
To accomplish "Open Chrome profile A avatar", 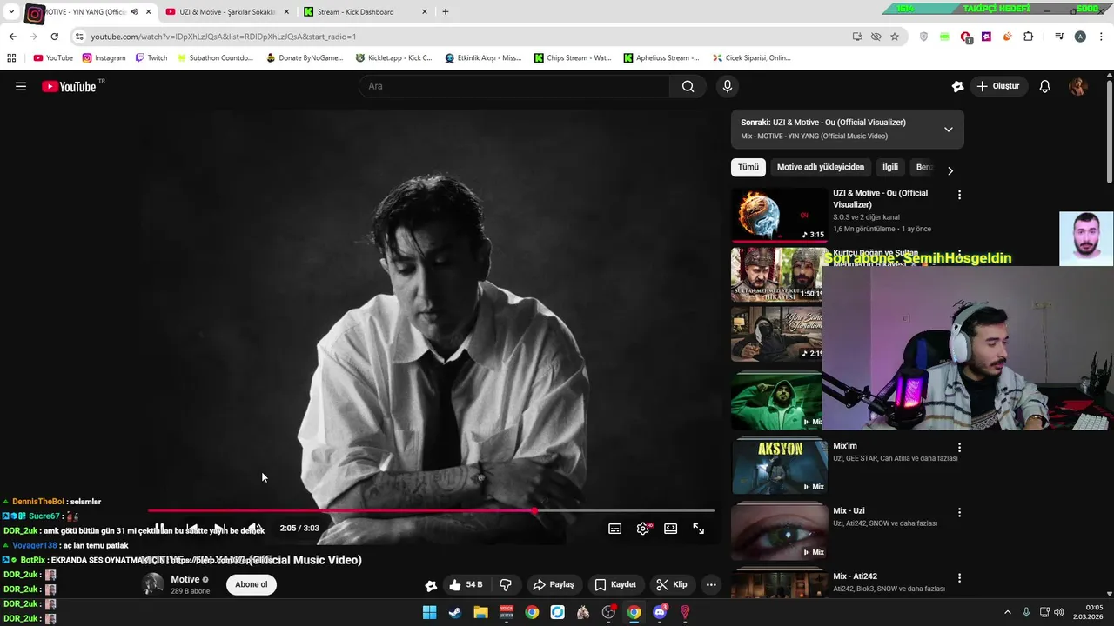I will tap(1080, 37).
